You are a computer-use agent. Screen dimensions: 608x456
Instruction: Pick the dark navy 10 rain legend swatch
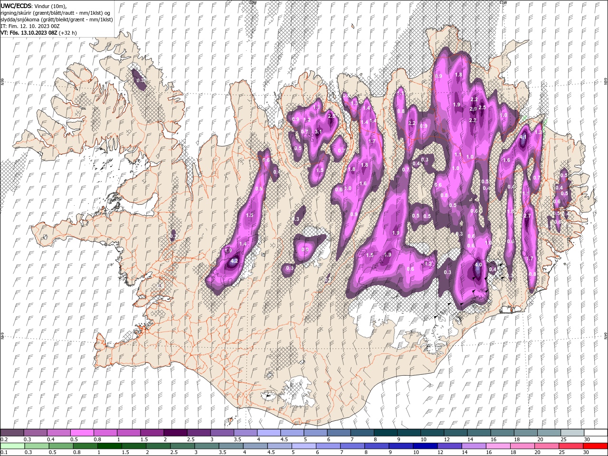[x=424, y=446]
